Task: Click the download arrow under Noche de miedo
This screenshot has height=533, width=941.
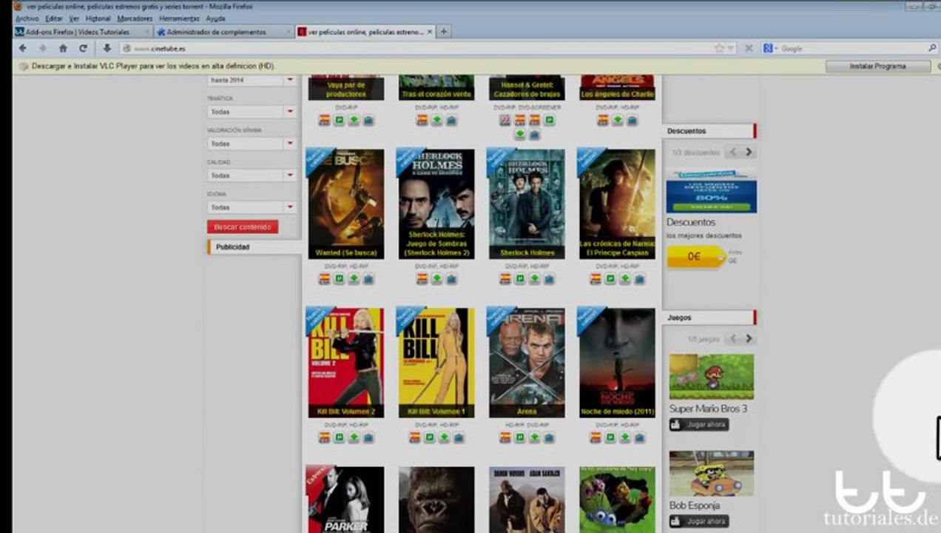Action: (624, 437)
